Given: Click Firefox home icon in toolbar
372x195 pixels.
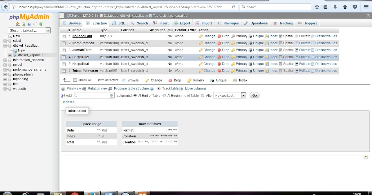Looking at the screenshot, I should [345, 7].
